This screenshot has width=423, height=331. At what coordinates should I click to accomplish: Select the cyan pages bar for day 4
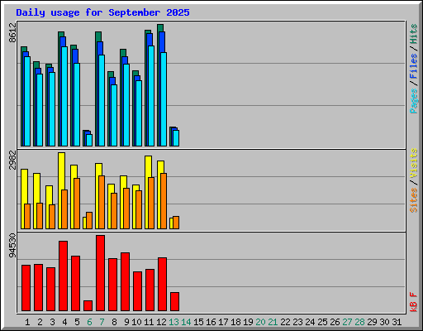[x=64, y=96]
